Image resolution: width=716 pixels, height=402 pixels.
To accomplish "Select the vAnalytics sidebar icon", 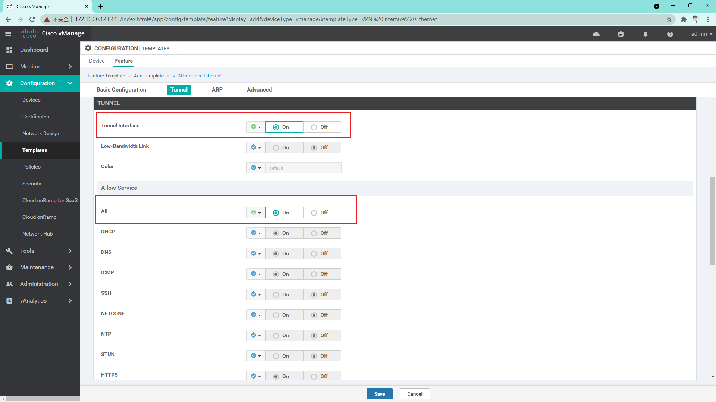I will (x=9, y=300).
